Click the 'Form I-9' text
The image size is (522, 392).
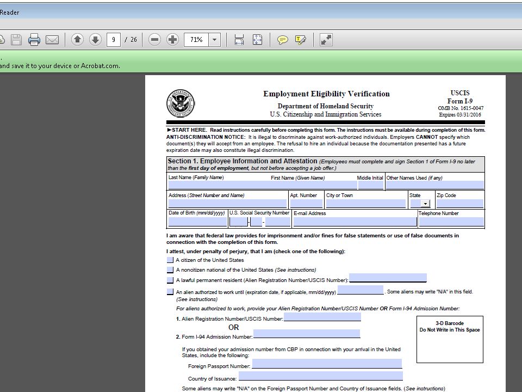(460, 101)
